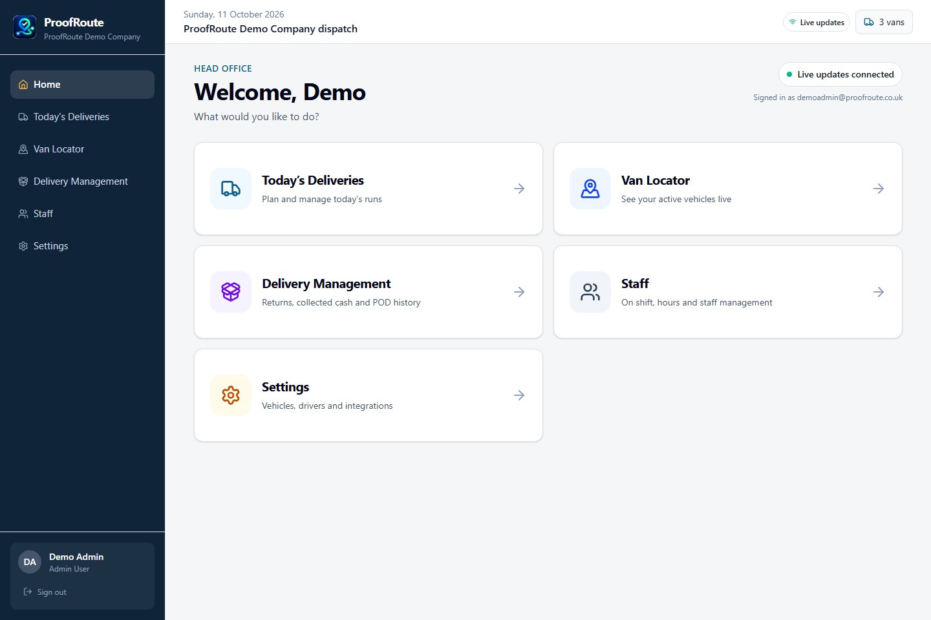Click the arrow on Settings card
Image resolution: width=931 pixels, height=620 pixels.
coord(519,395)
